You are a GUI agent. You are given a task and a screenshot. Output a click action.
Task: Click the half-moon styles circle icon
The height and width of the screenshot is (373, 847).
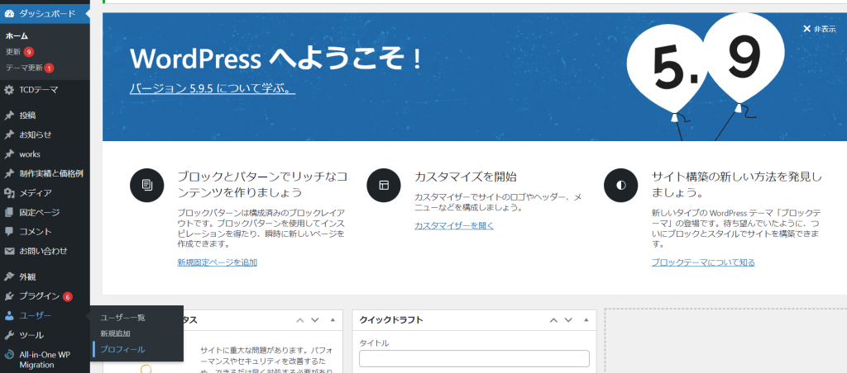621,185
